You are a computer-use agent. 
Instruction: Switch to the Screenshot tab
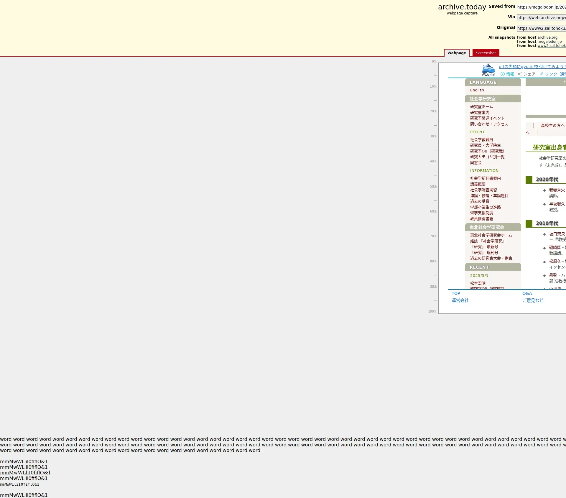[486, 53]
